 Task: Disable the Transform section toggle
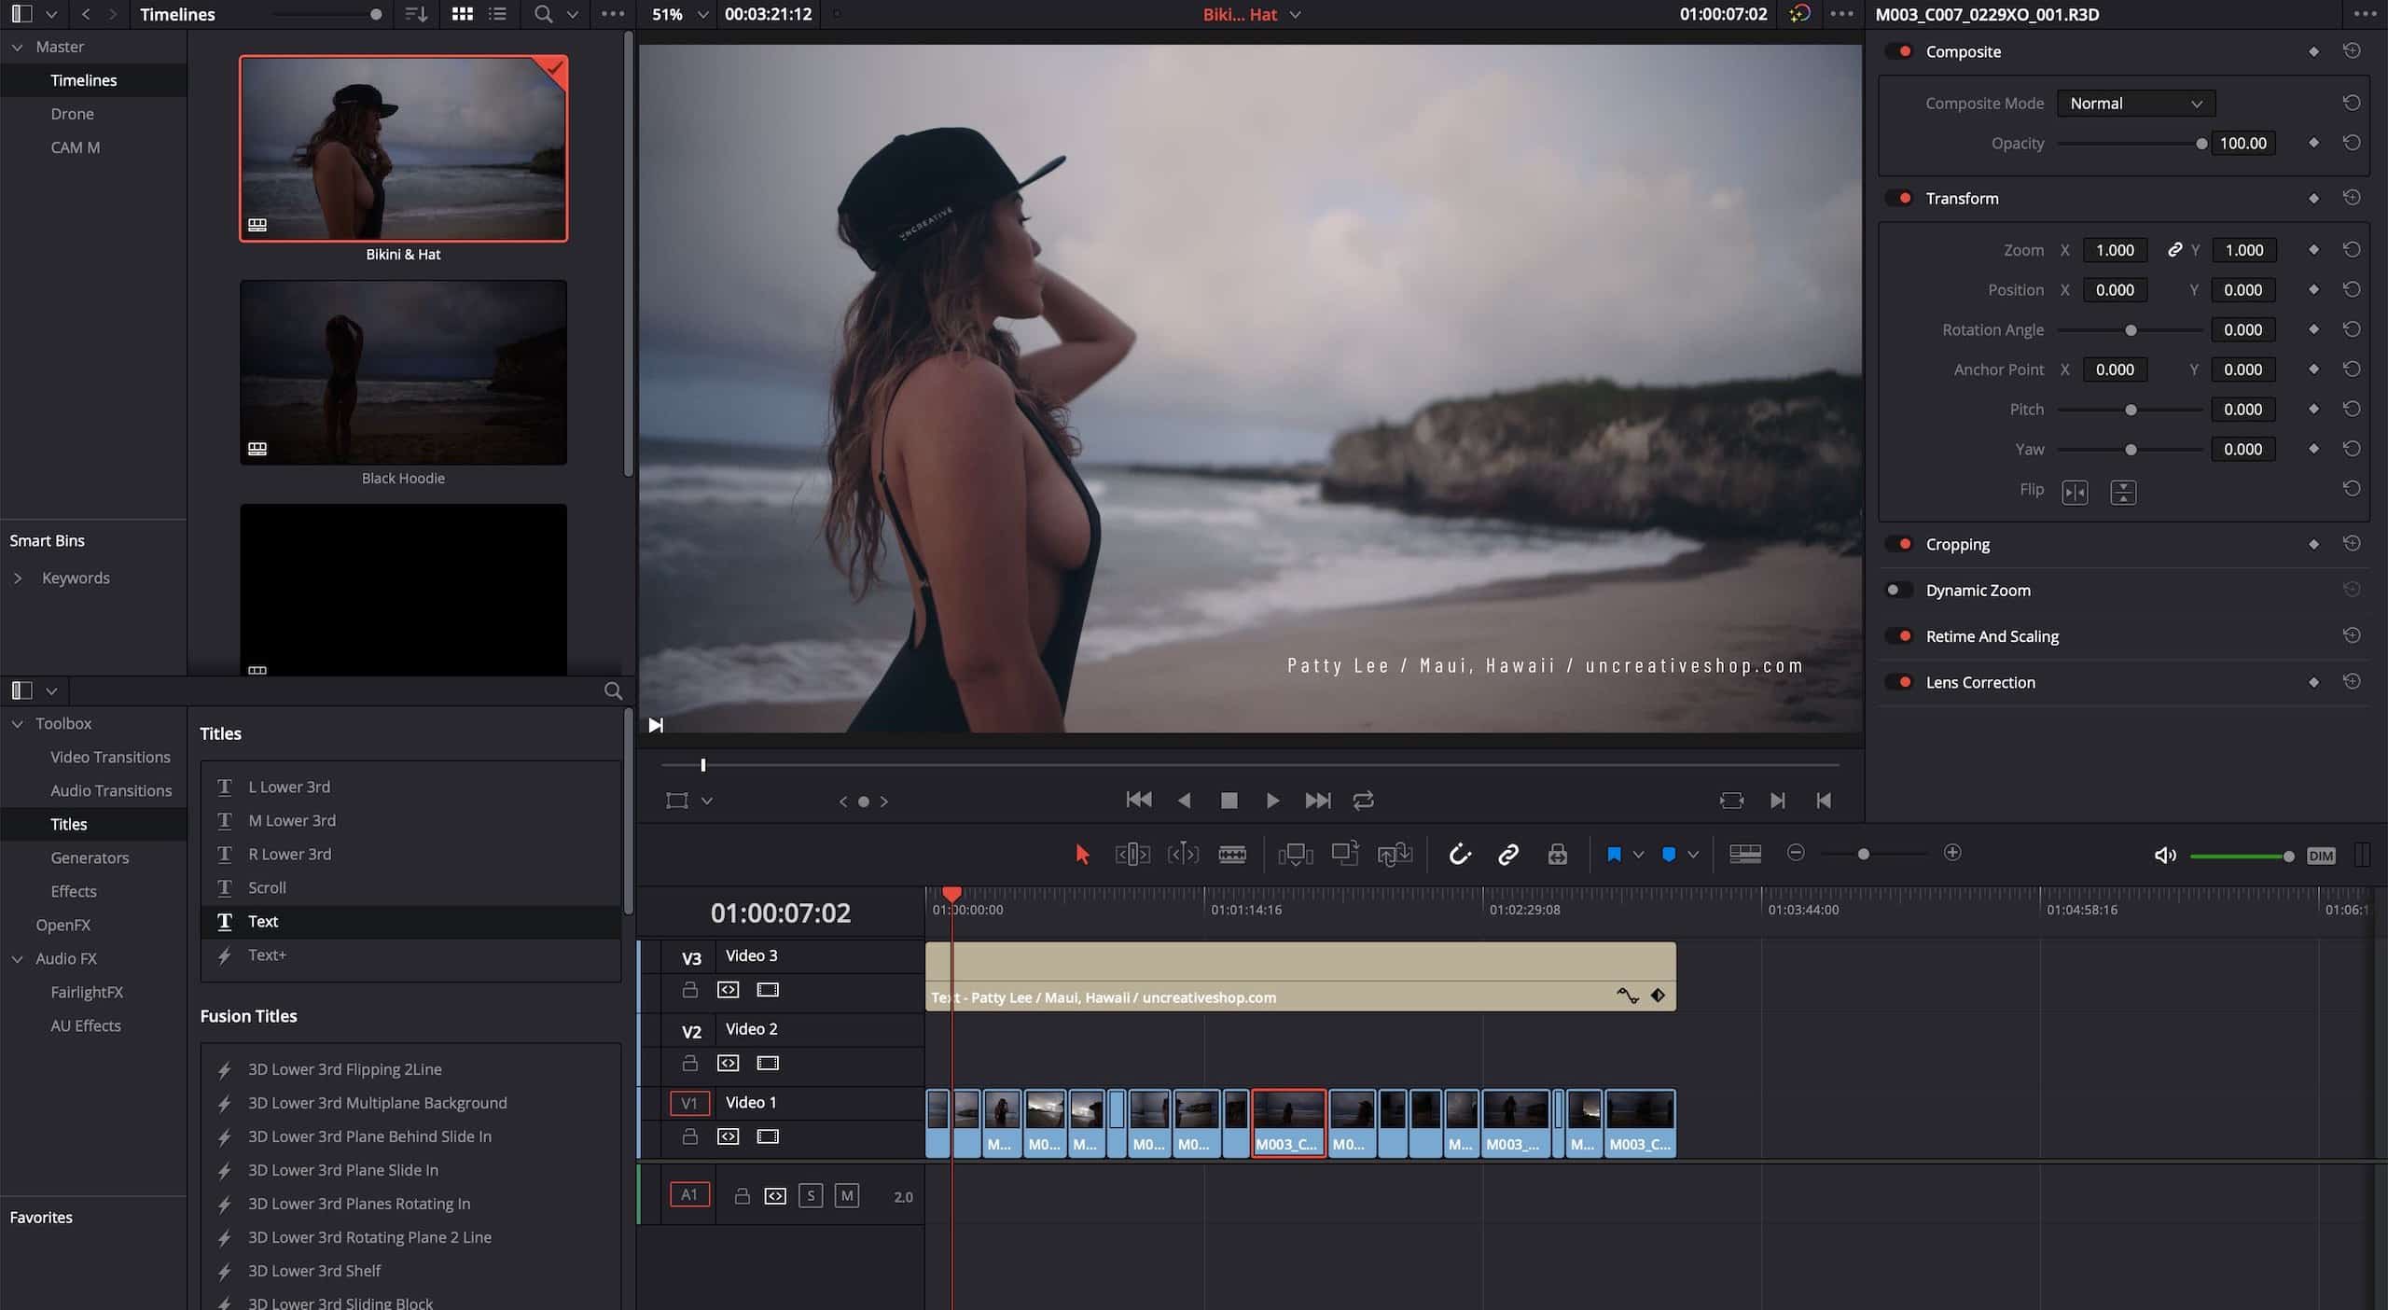point(1899,198)
